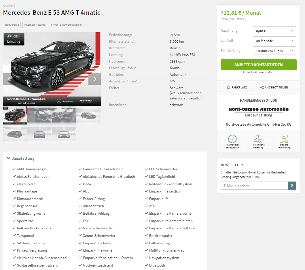Show the previous car photo with the left arrow
The width and height of the screenshot is (305, 270).
click(x=9, y=79)
